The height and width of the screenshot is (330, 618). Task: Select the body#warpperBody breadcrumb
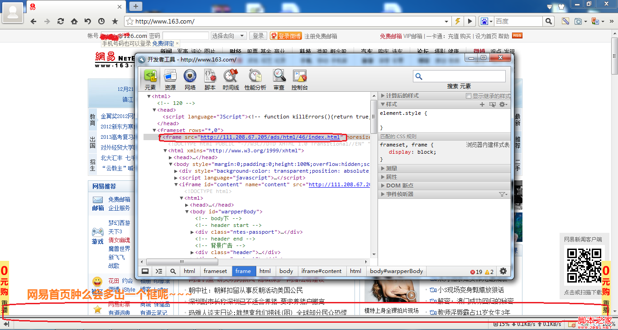coord(396,271)
